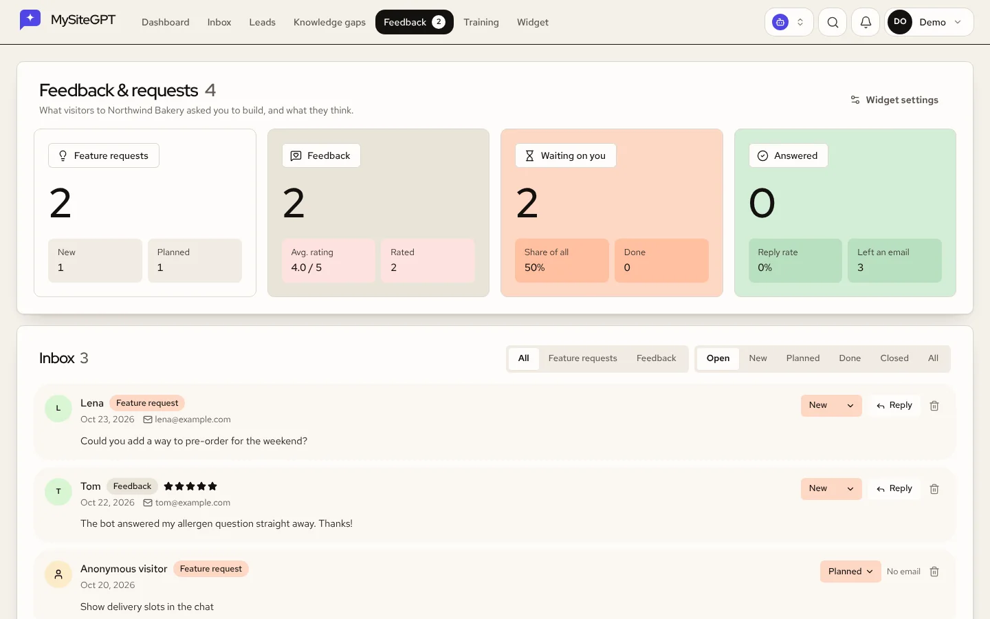This screenshot has width=990, height=619.
Task: Open the notifications bell
Action: pyautogui.click(x=866, y=22)
